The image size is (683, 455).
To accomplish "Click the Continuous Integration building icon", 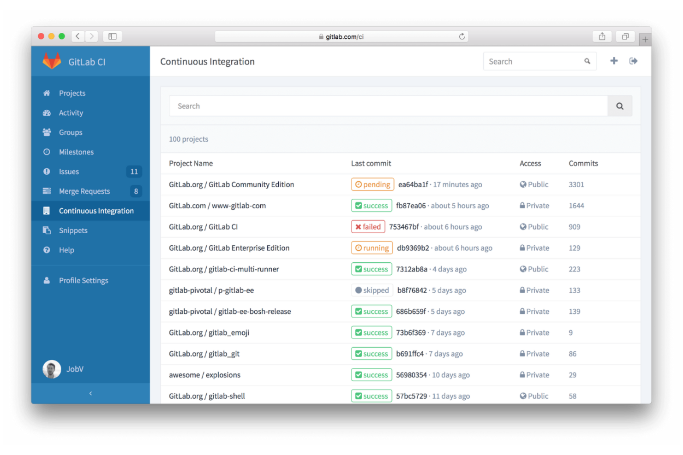I will click(46, 211).
